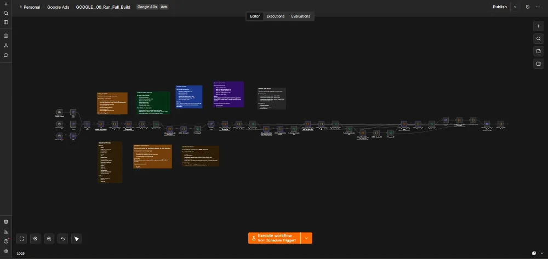Open the personal user icon in sidebar

(x=5, y=45)
